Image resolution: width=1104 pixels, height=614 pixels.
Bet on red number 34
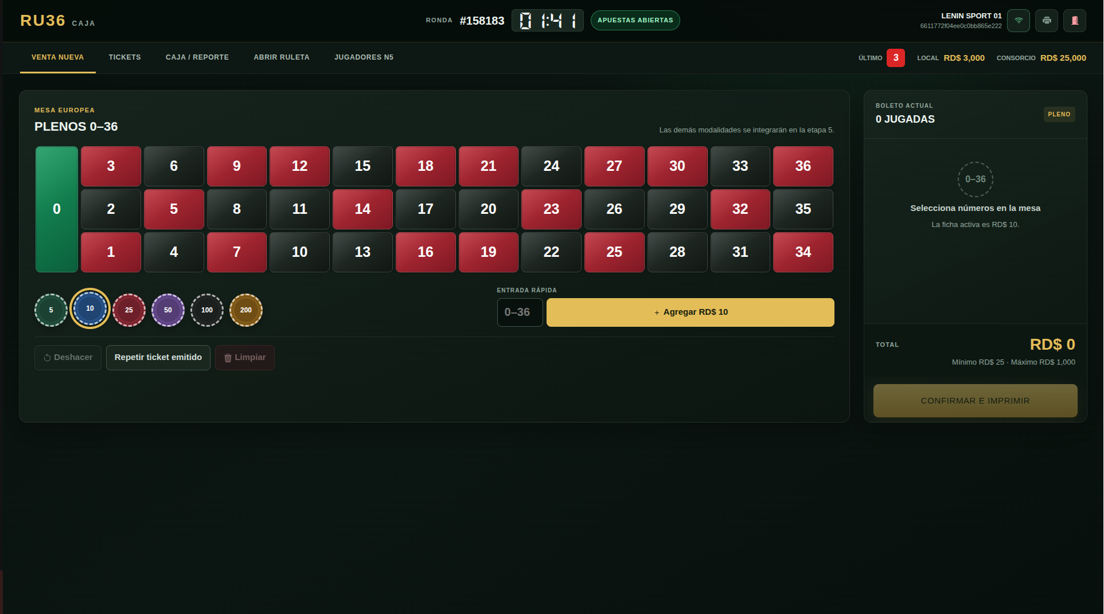coord(803,252)
